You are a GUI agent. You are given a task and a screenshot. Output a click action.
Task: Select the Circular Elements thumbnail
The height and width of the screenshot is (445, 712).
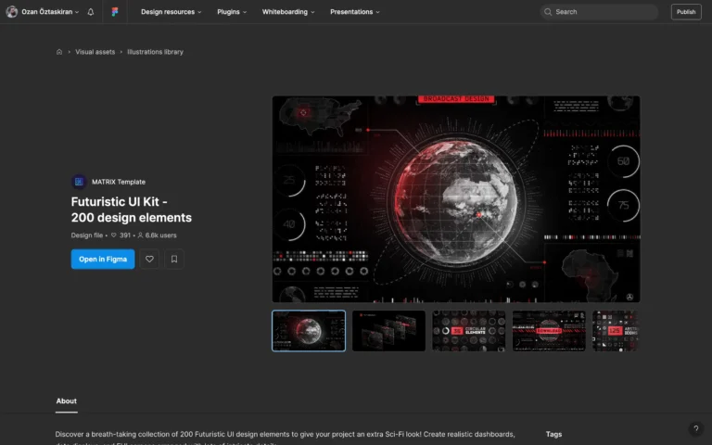[468, 331]
